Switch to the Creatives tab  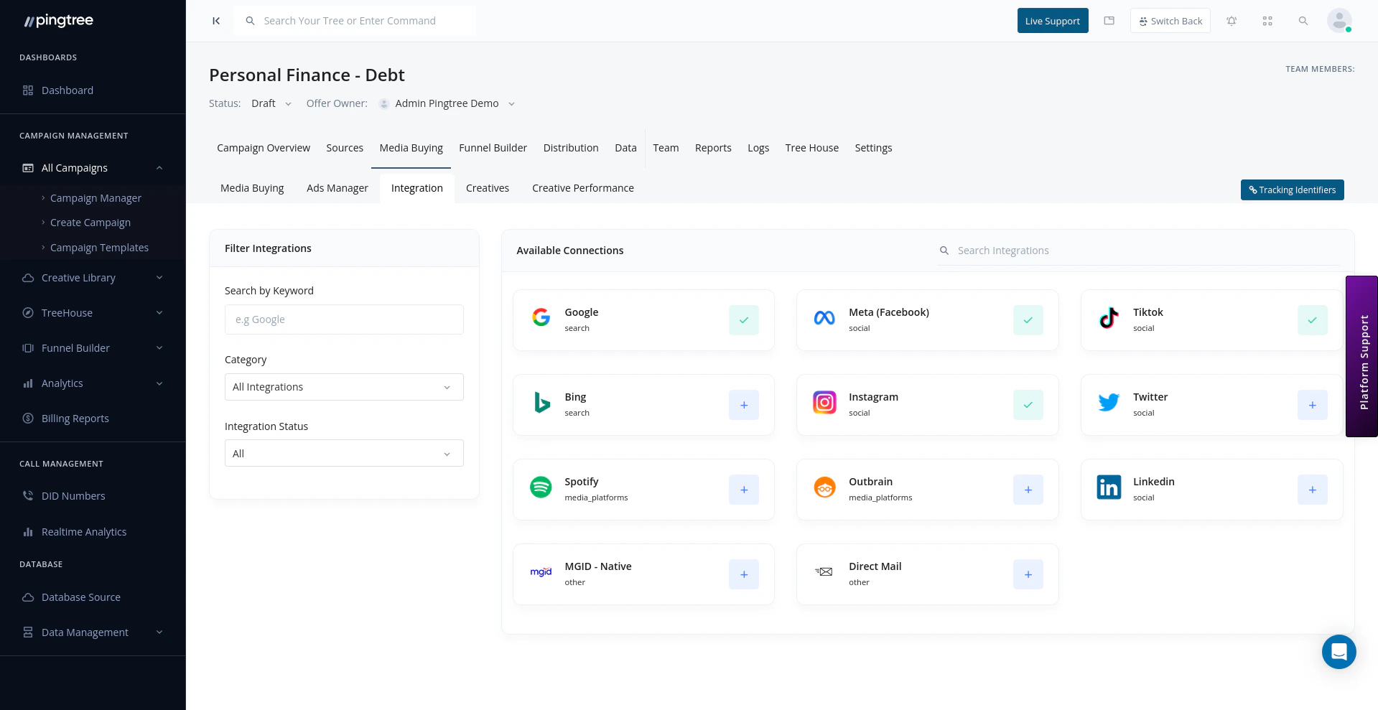click(488, 188)
